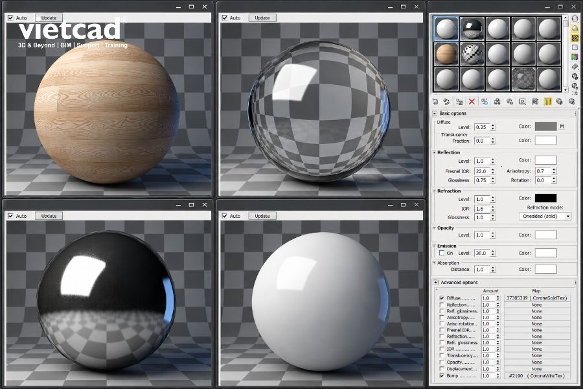The image size is (583, 389).
Task: Uncheck Auto in the wood sphere preview
Action: tap(11, 18)
